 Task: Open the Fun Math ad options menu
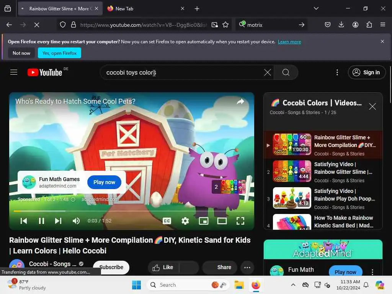tap(372, 272)
